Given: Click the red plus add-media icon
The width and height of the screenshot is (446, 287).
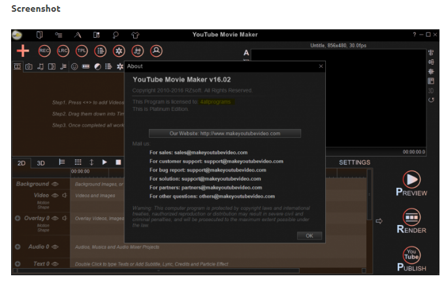Looking at the screenshot, I should [23, 51].
